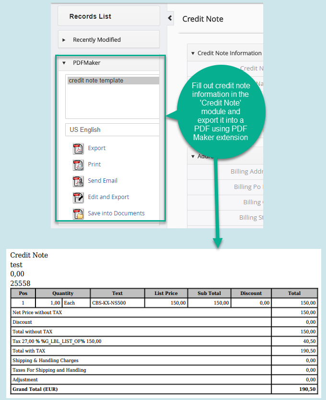The width and height of the screenshot is (326, 400).
Task: Click the Grand Total (EUR) label
Action: [x=35, y=389]
